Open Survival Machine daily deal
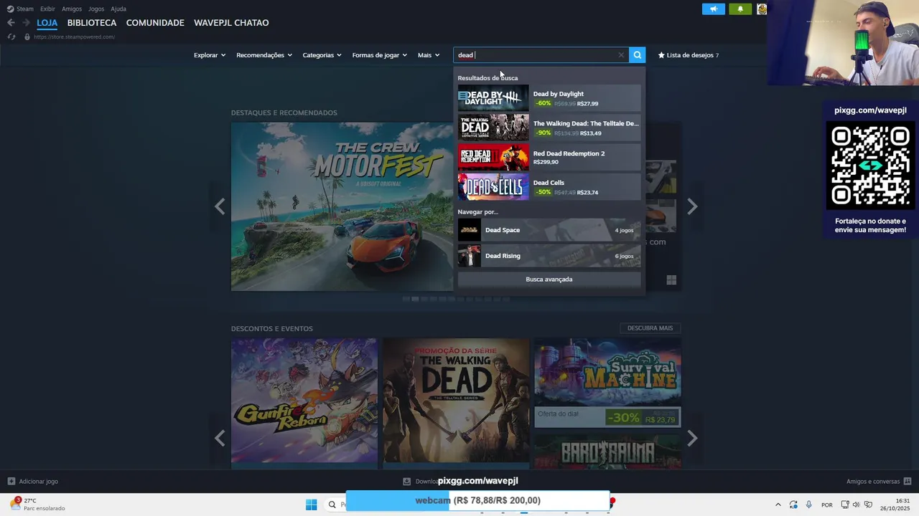The height and width of the screenshot is (516, 919). pyautogui.click(x=607, y=383)
